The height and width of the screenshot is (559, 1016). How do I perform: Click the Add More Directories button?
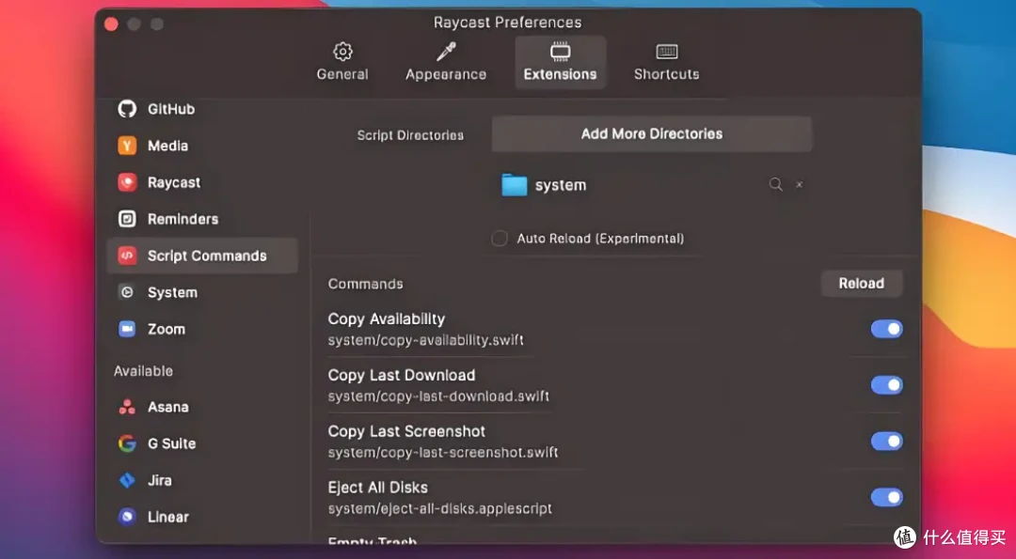[652, 134]
